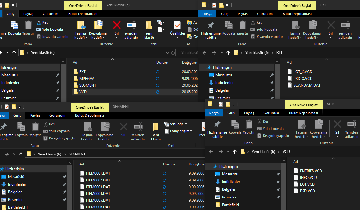
Task: Click Yapıştır icon in EXT window
Action: coord(242,25)
